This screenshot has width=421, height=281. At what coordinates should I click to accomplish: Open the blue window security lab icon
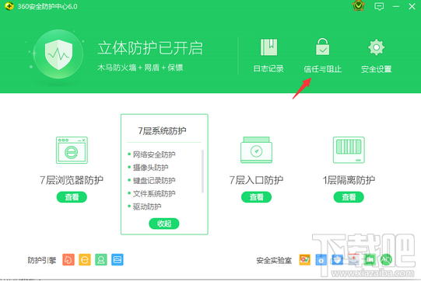(x=321, y=260)
